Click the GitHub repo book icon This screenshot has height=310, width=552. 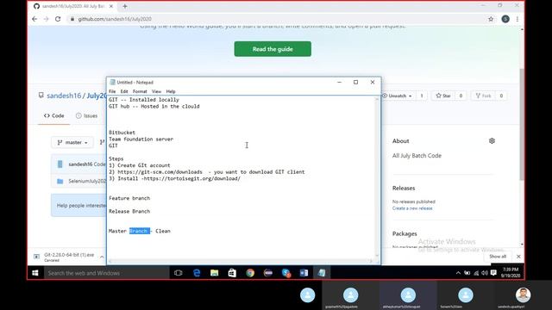[x=41, y=96]
